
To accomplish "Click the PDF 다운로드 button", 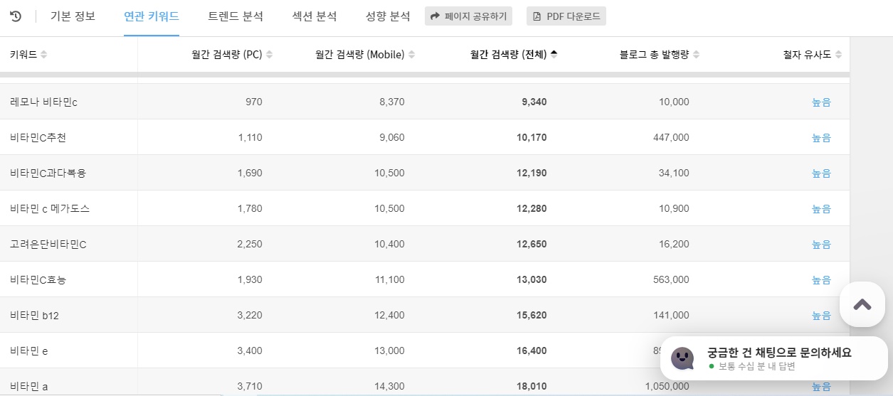I will [566, 16].
